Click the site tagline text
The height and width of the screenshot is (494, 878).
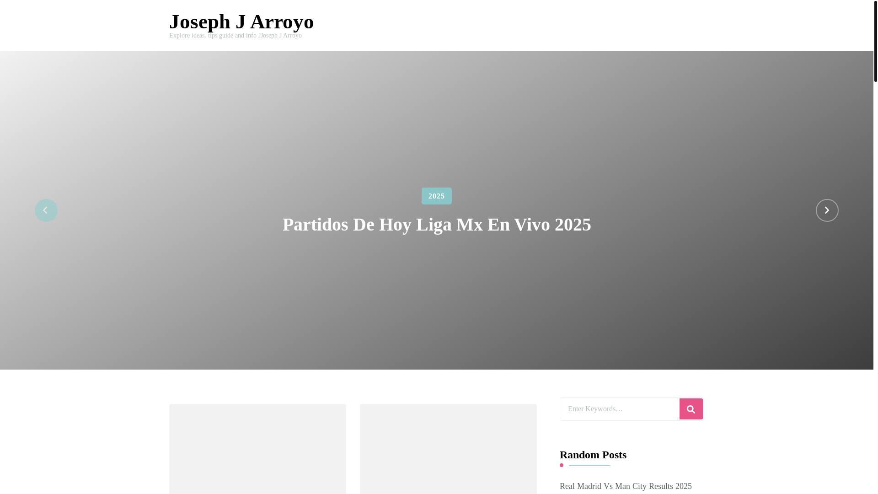pyautogui.click(x=236, y=36)
